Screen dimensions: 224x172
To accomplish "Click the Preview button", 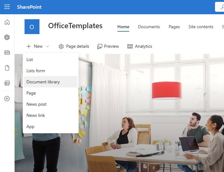I will [x=108, y=46].
